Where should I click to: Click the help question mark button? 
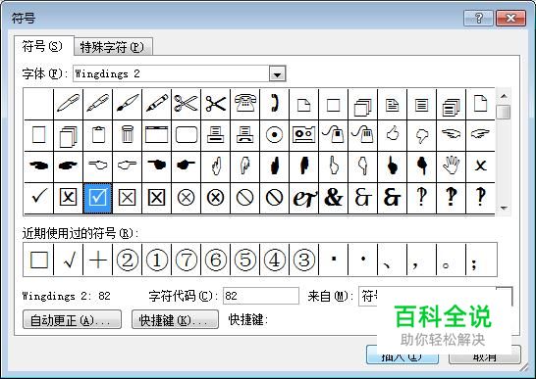(479, 18)
